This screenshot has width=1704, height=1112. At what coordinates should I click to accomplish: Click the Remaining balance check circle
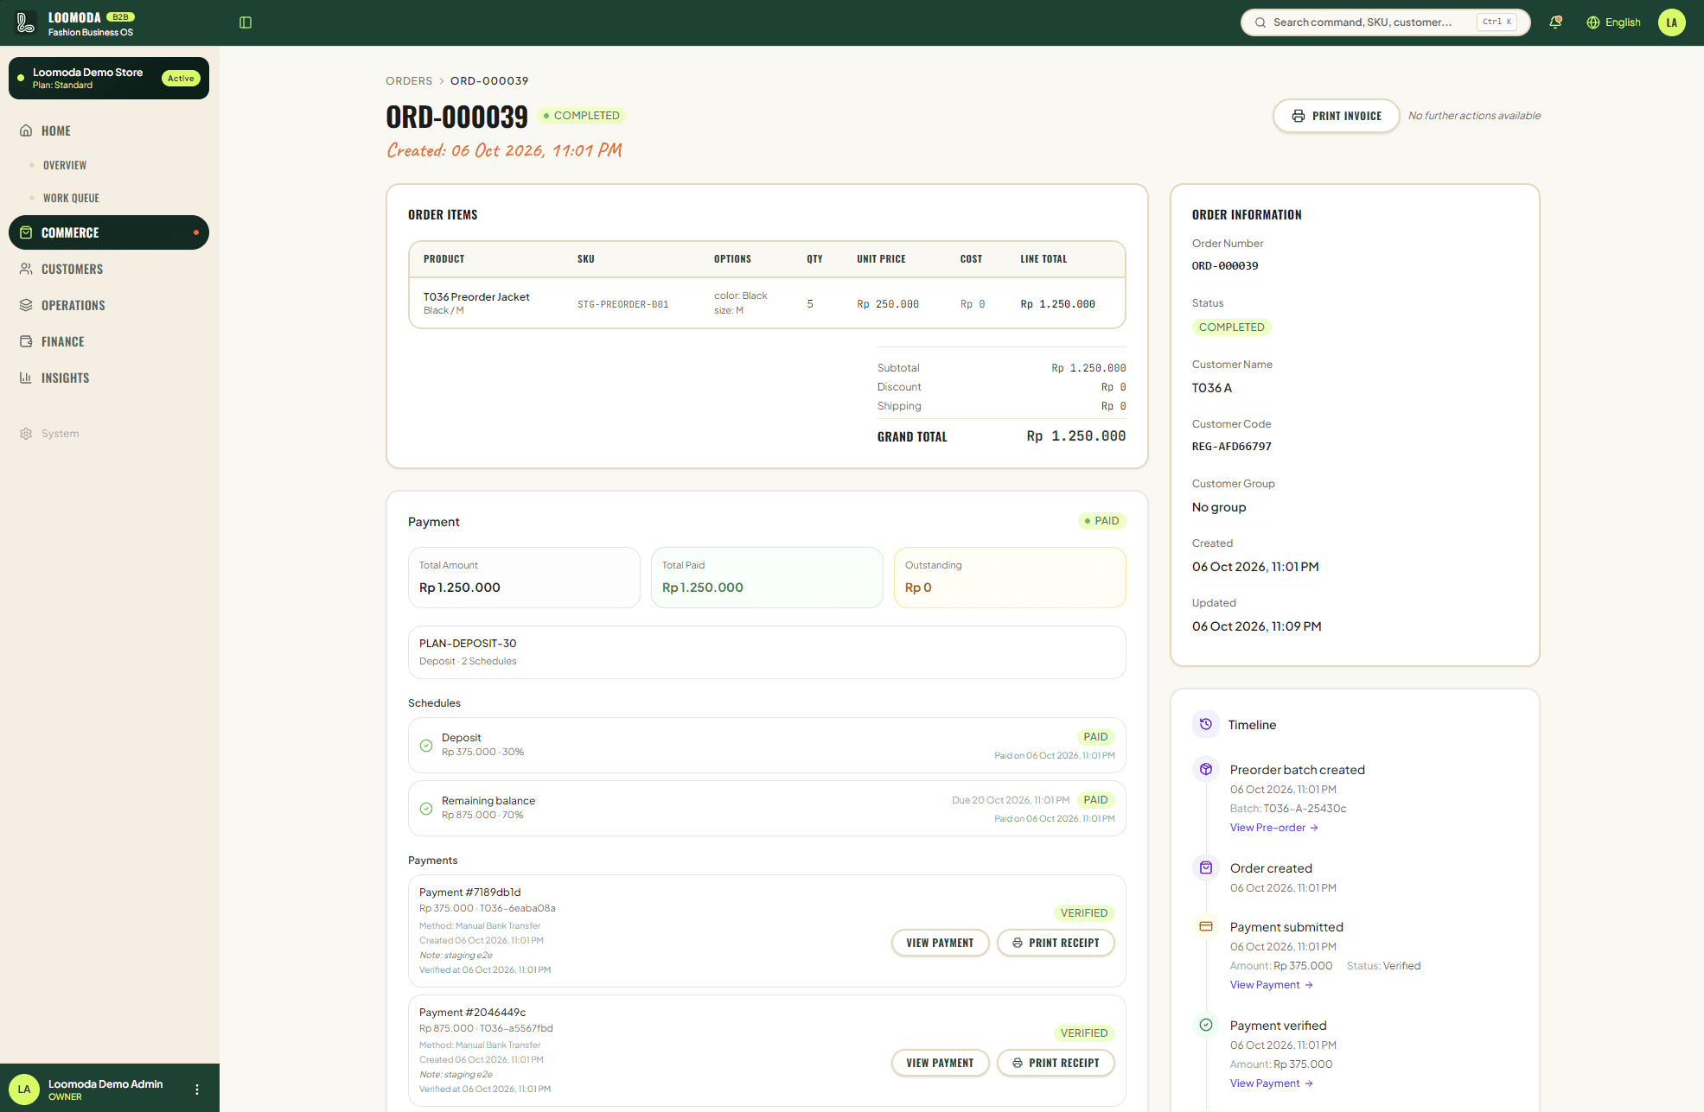pyautogui.click(x=426, y=809)
